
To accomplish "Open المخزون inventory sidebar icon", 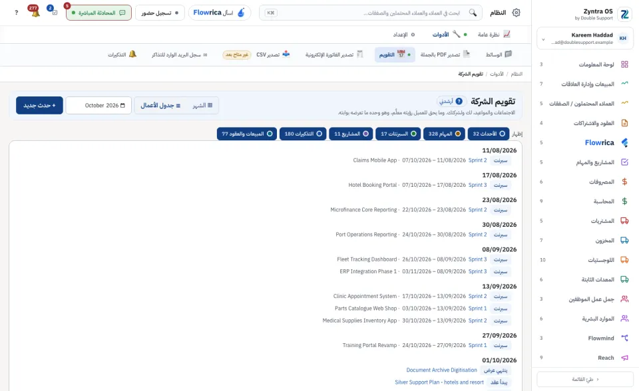I will [624, 240].
